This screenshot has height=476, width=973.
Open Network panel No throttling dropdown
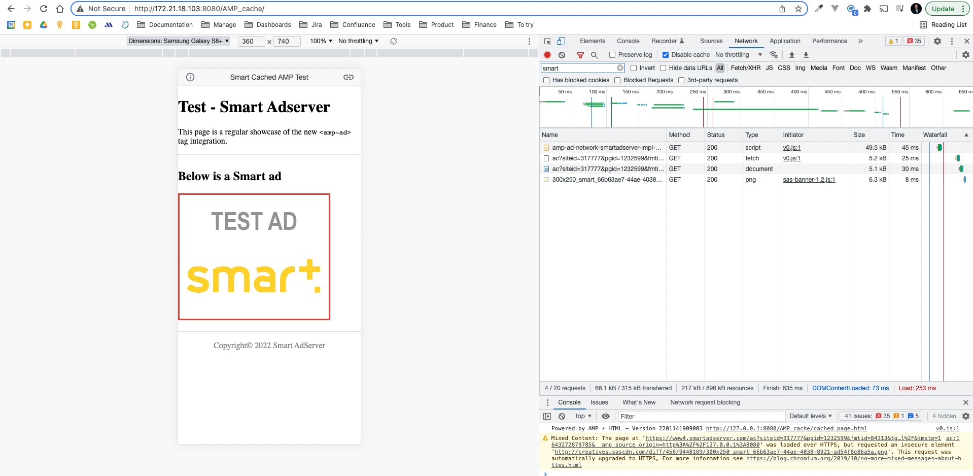[739, 55]
